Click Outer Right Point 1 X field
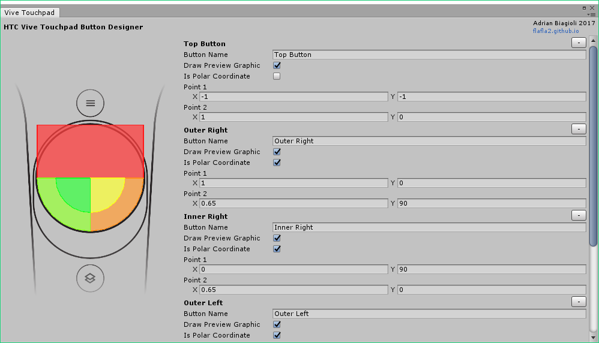The image size is (599, 343). [x=293, y=183]
